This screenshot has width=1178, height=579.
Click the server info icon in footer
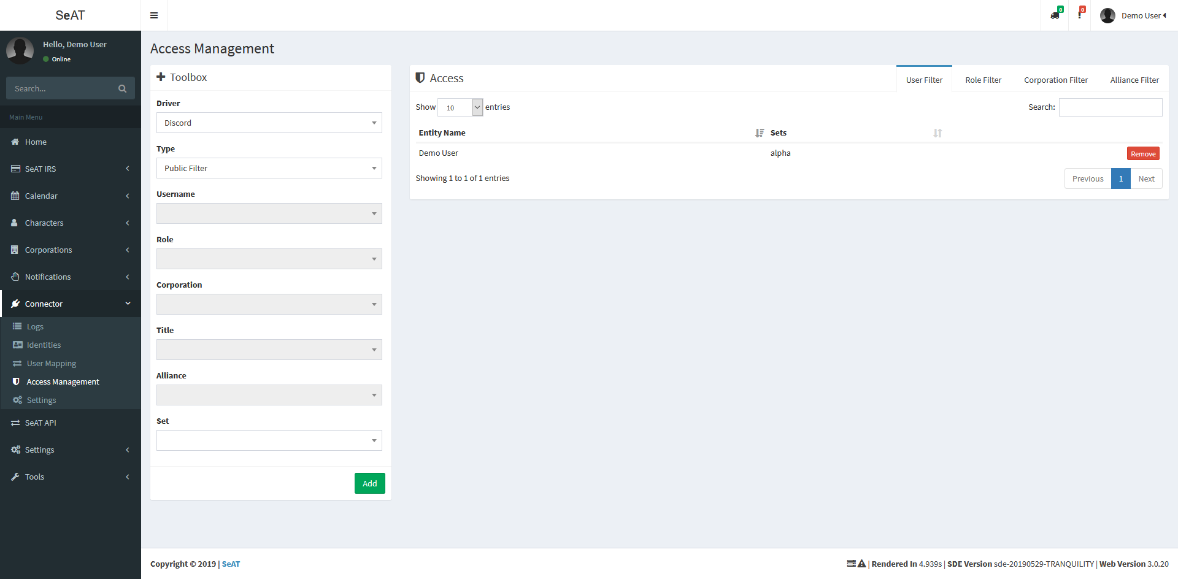pyautogui.click(x=851, y=564)
